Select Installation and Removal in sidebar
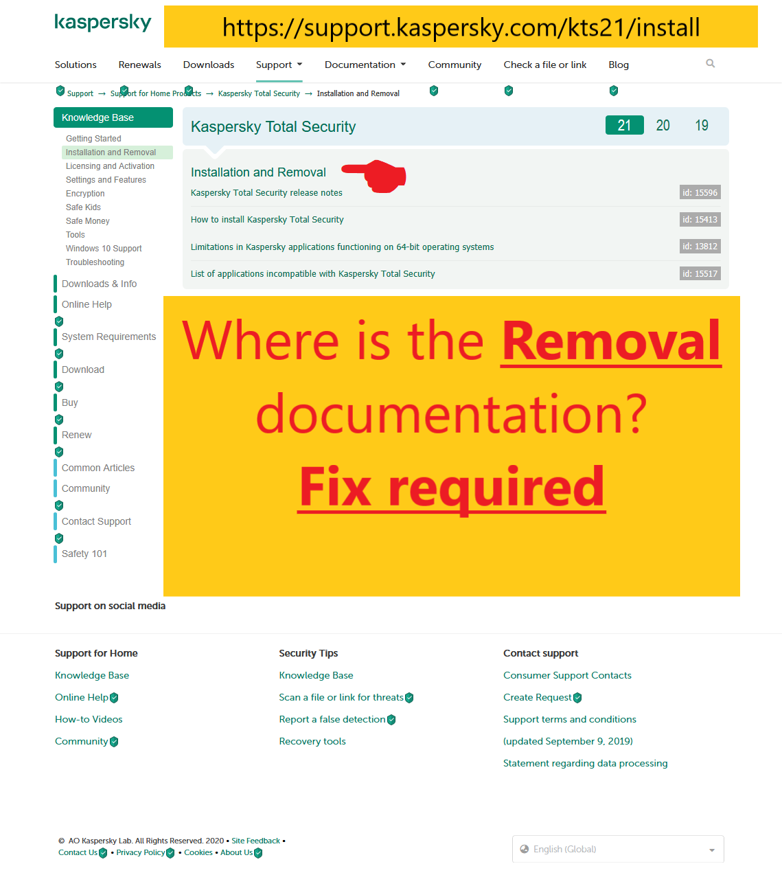 pos(117,152)
